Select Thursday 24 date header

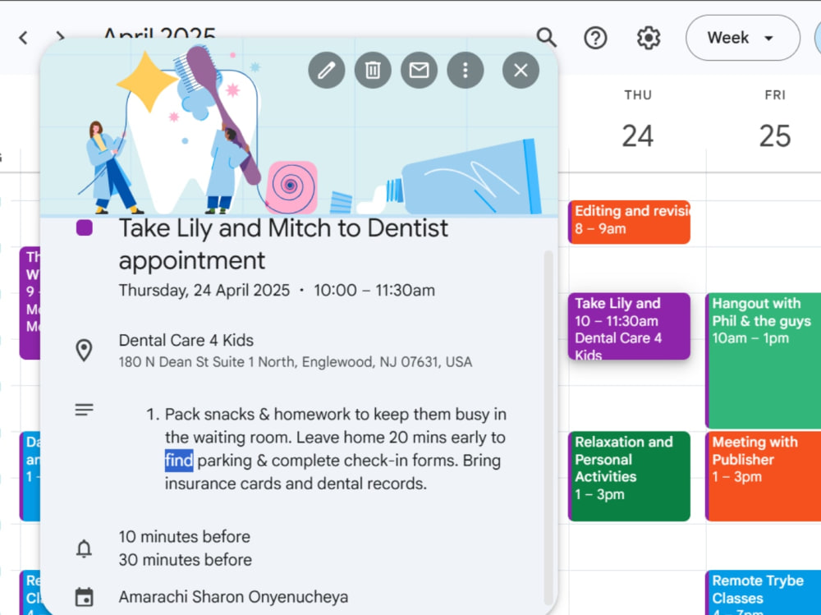pyautogui.click(x=637, y=123)
